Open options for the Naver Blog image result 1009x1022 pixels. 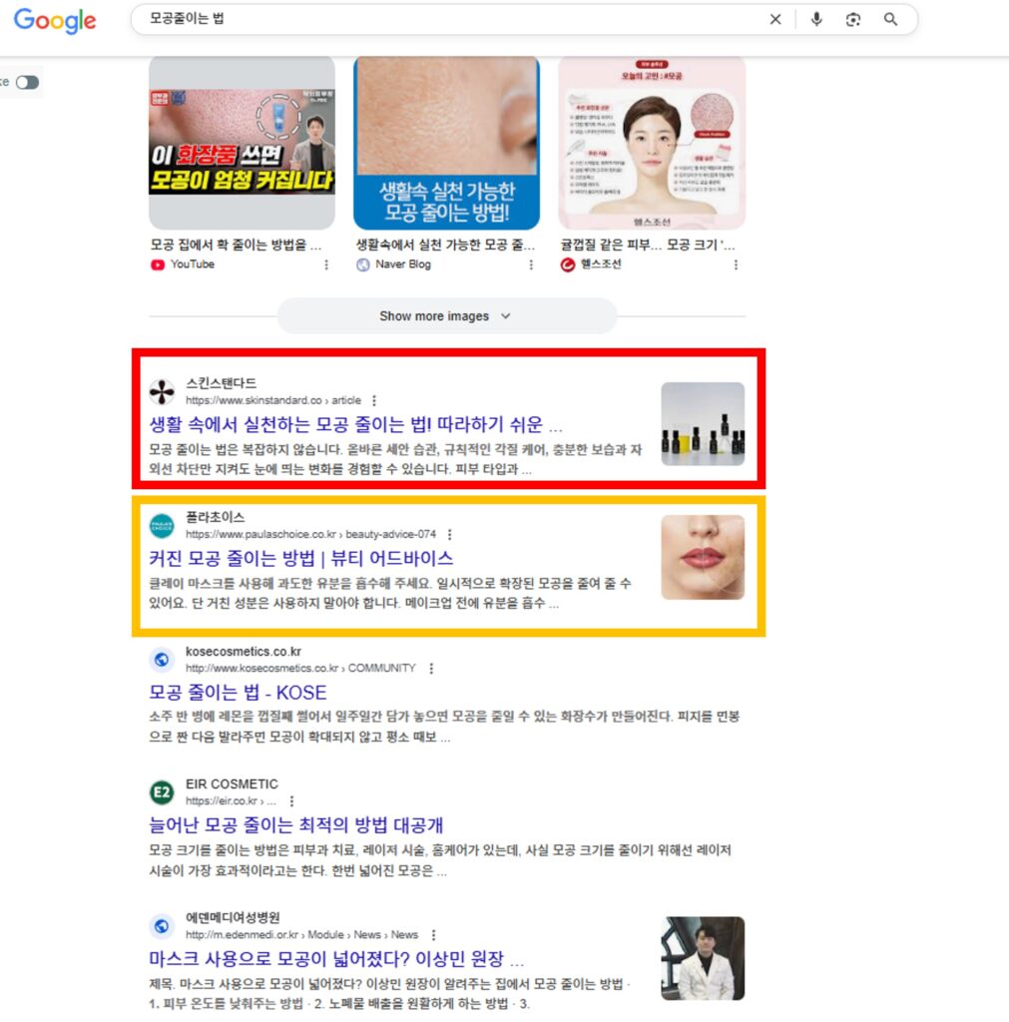pos(531,264)
